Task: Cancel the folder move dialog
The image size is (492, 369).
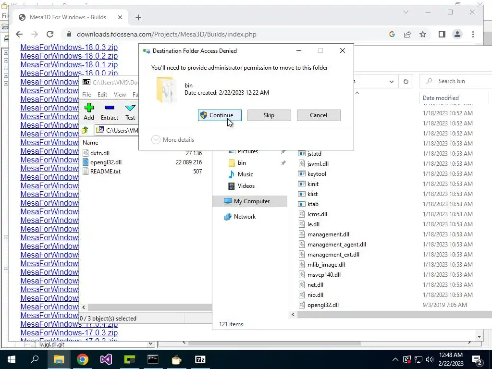Action: [x=319, y=115]
